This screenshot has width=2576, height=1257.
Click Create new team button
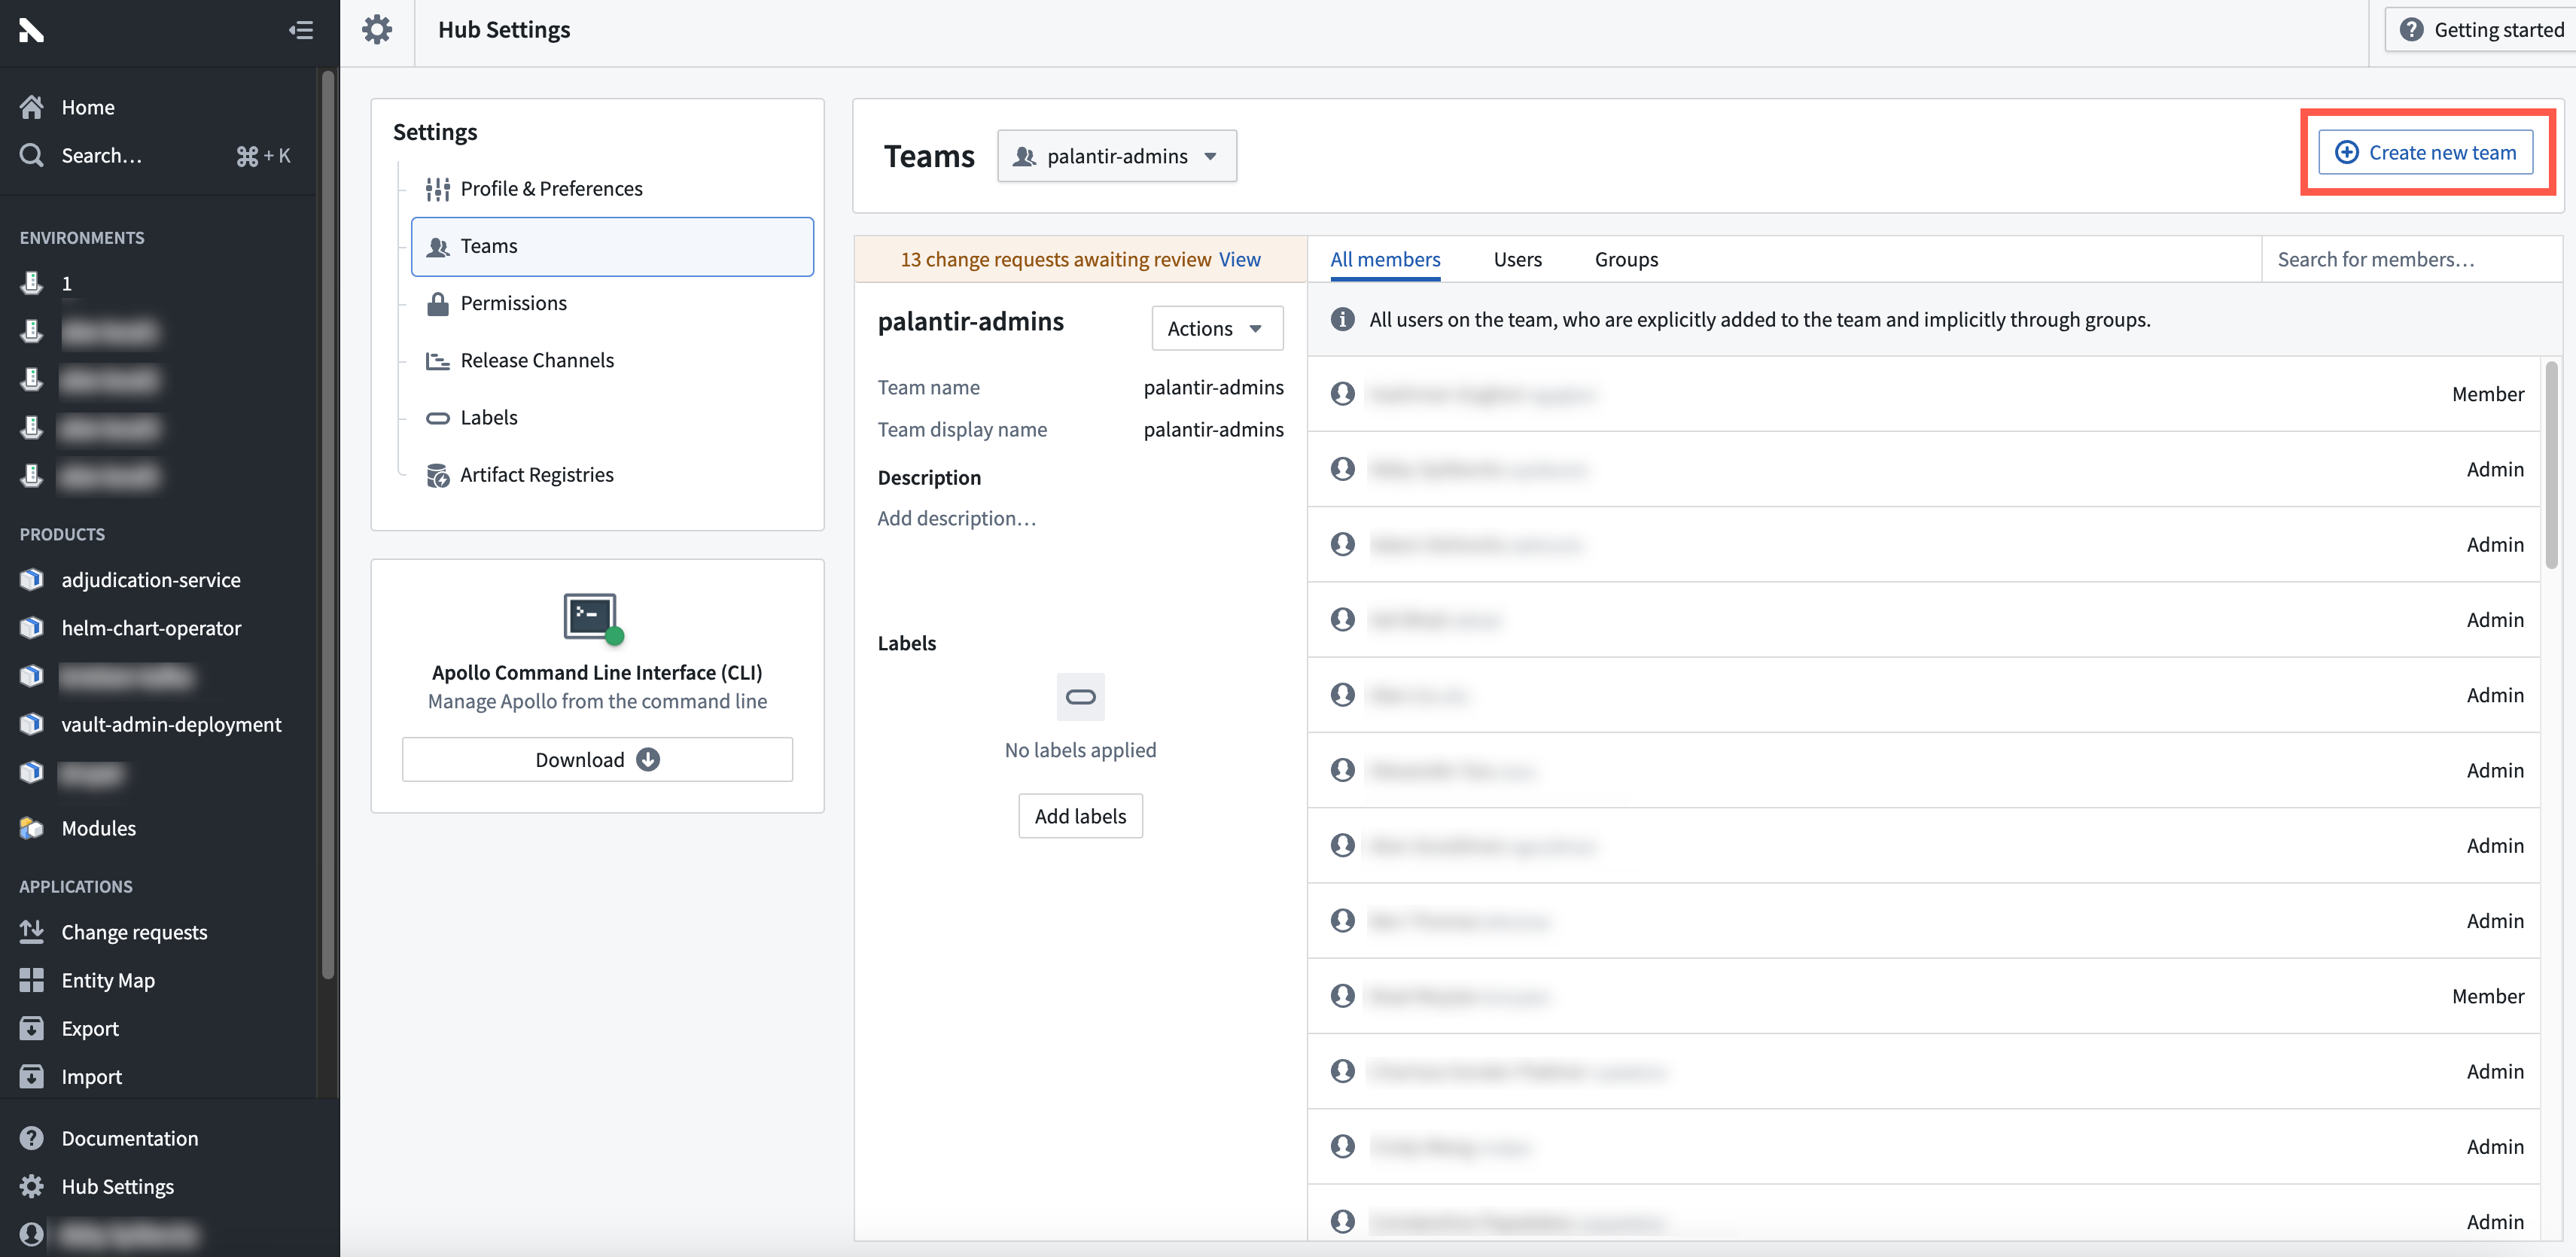click(2426, 152)
